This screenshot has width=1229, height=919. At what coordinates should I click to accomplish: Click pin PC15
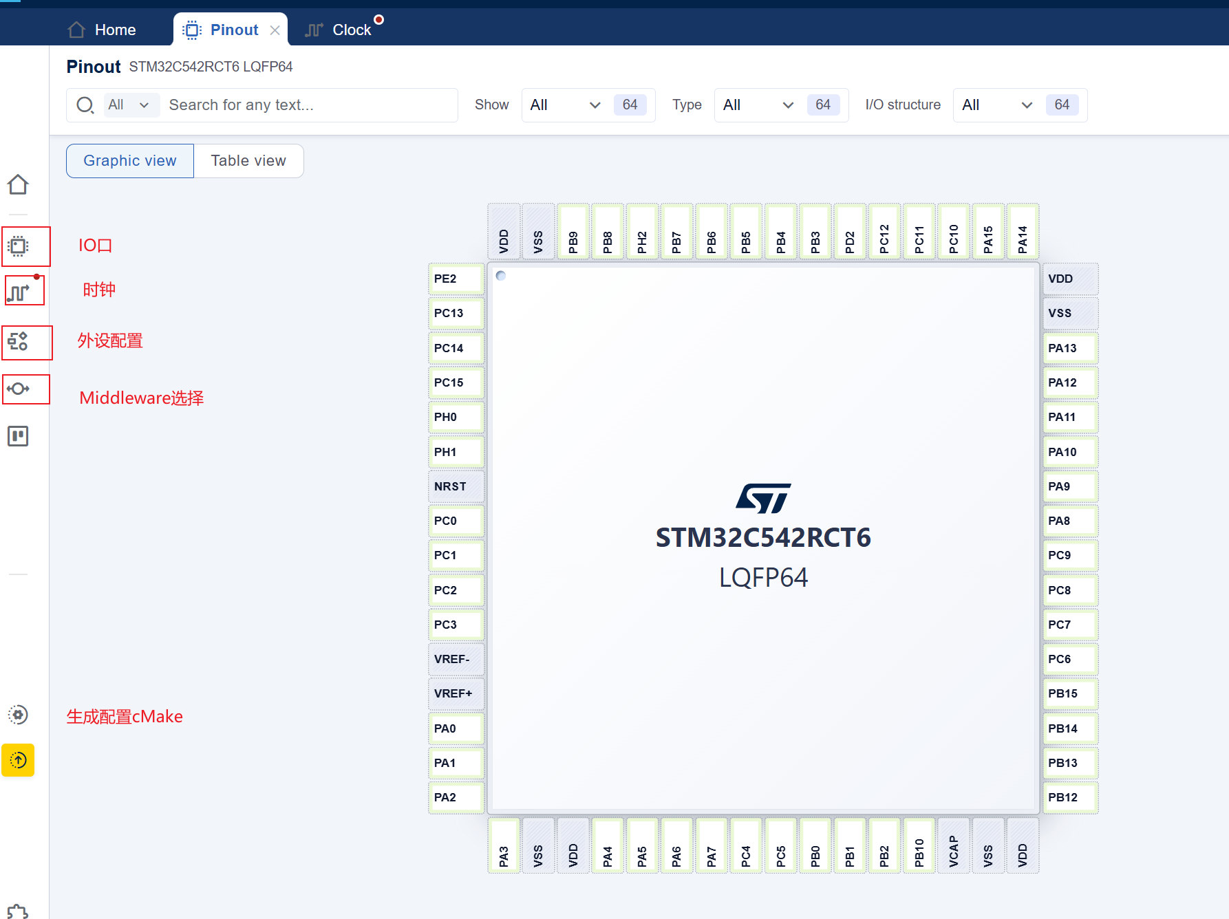456,382
